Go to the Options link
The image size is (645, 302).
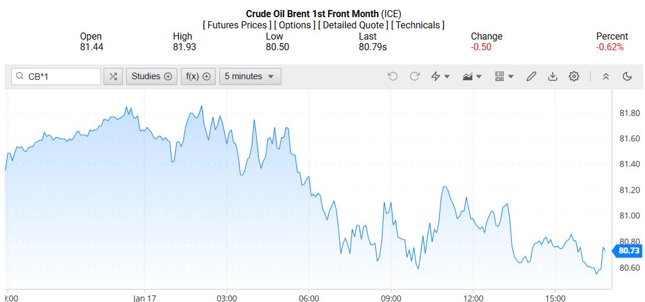[296, 25]
